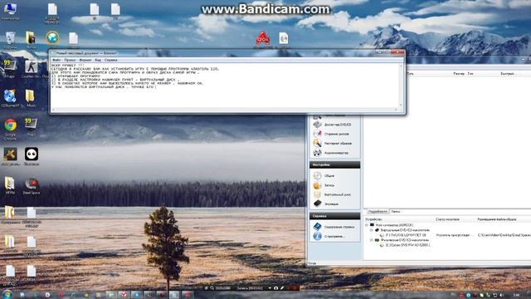The height and width of the screenshot is (299, 531).
Task: Open the View menu in Notepad
Action: 98,60
